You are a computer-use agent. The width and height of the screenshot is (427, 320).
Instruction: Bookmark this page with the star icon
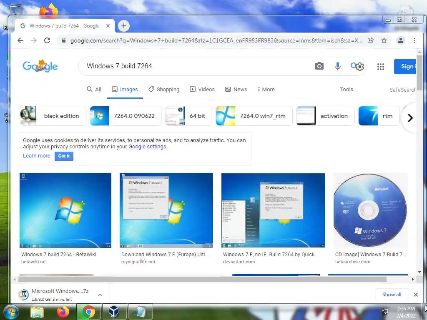coord(384,40)
